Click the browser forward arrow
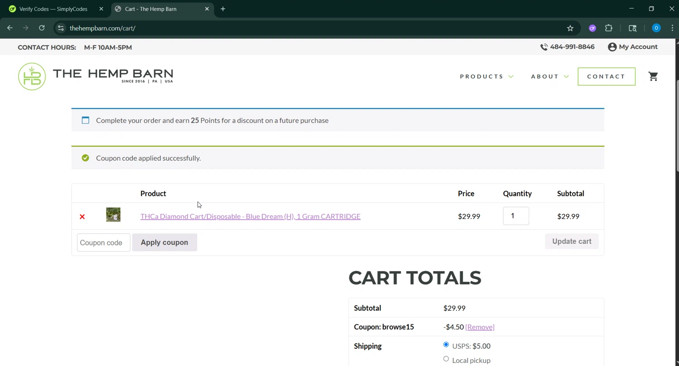Image resolution: width=679 pixels, height=366 pixels. (x=26, y=28)
